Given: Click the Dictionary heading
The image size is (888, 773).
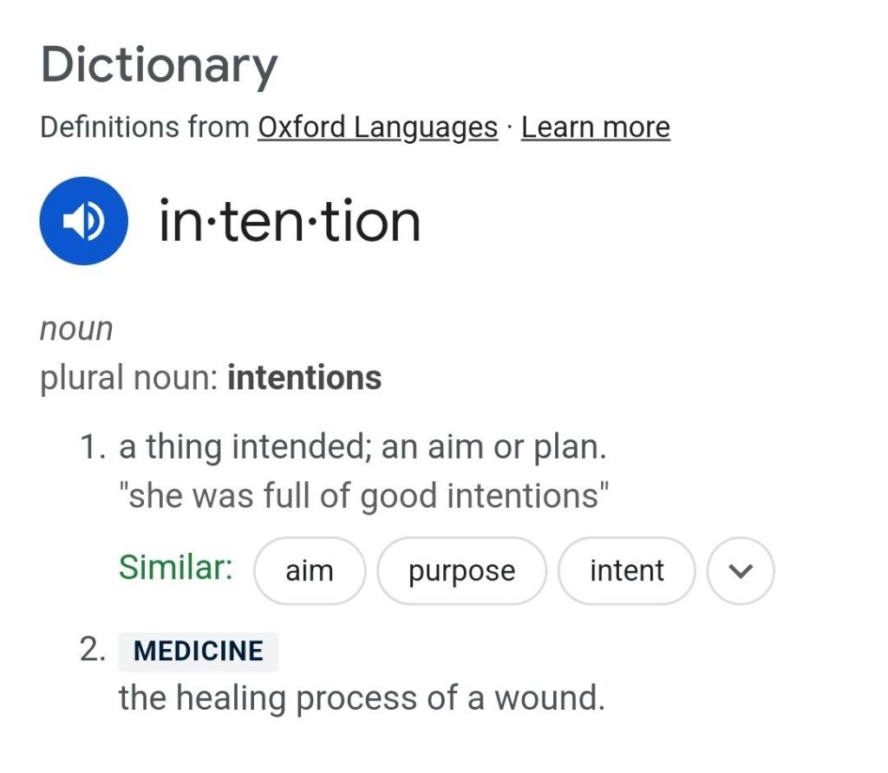Looking at the screenshot, I should pyautogui.click(x=159, y=65).
